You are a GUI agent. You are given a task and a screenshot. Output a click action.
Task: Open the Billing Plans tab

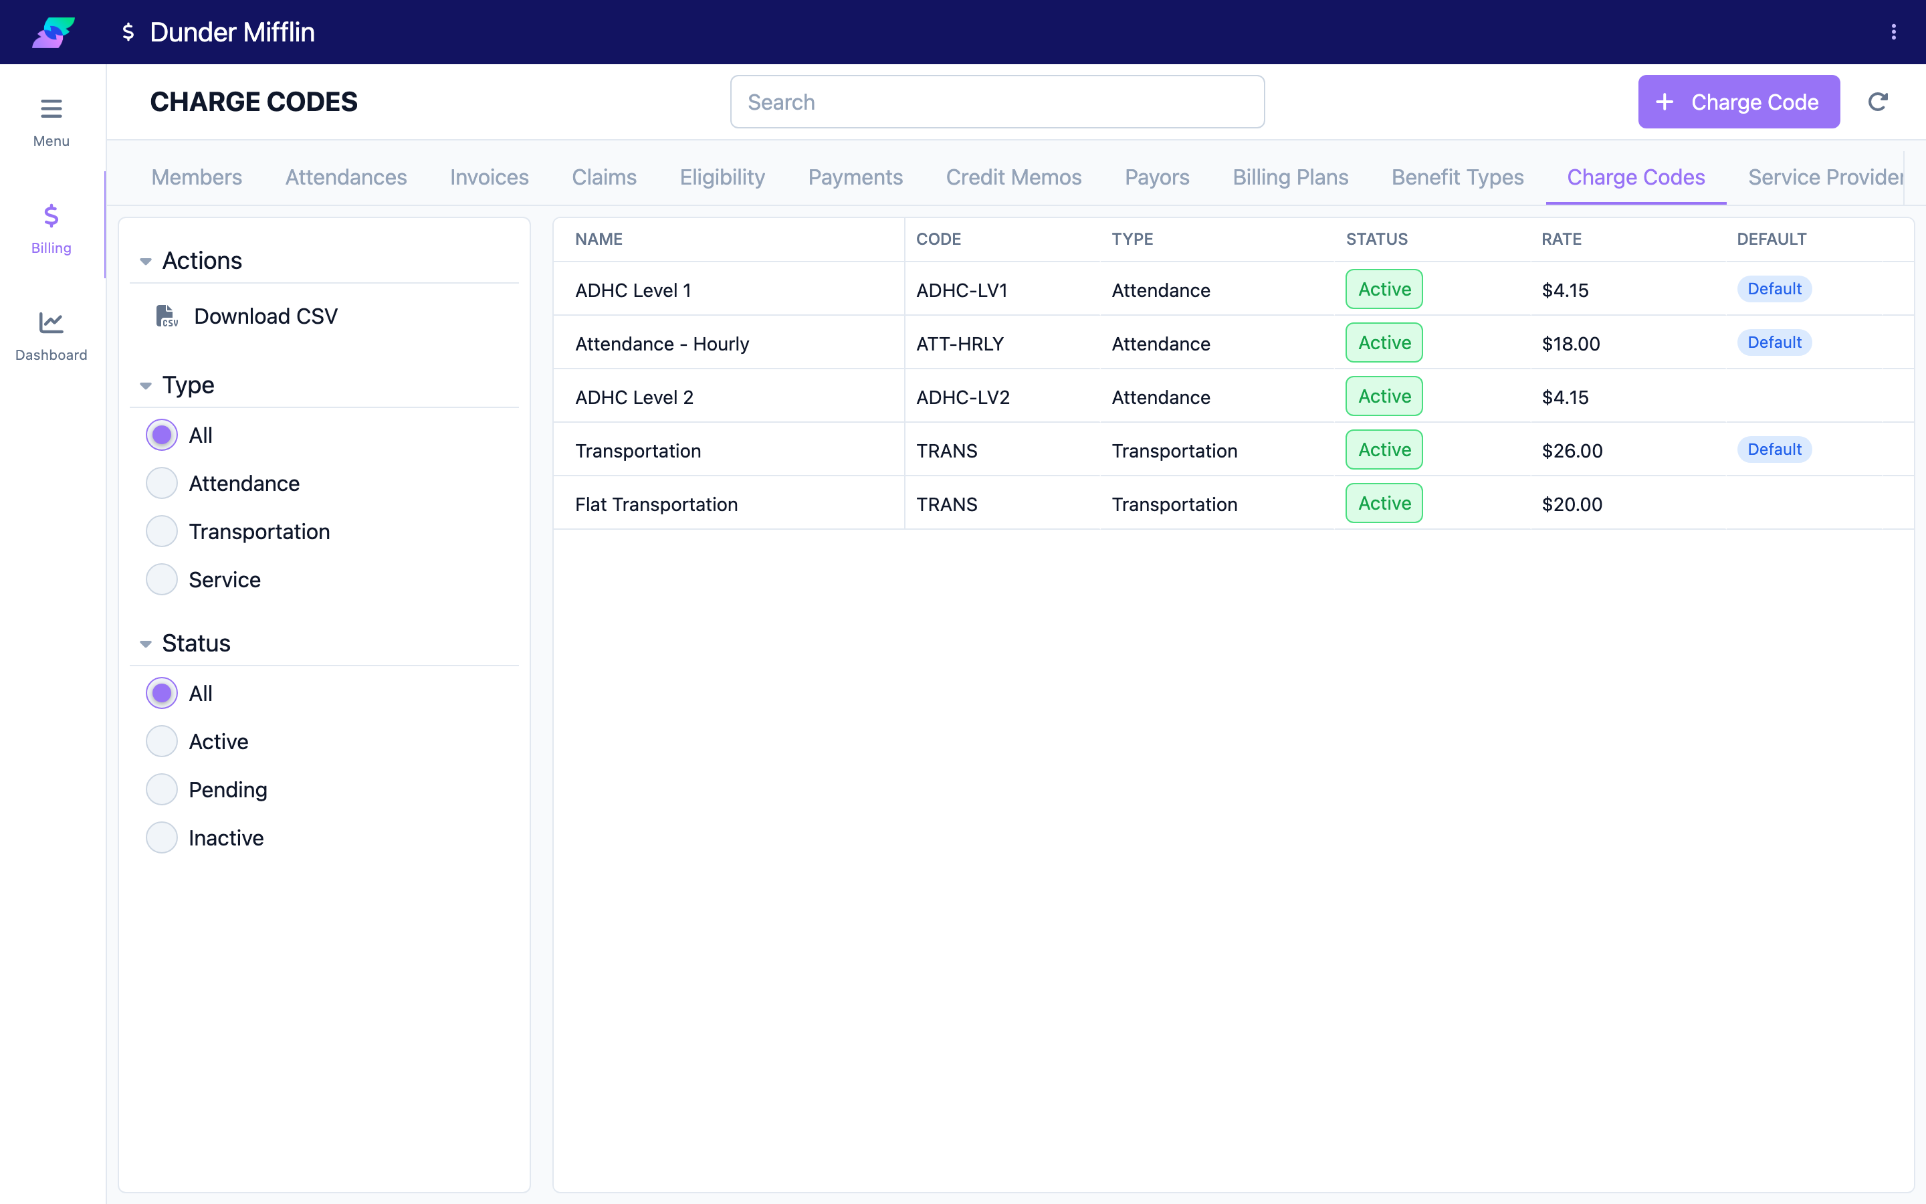(x=1290, y=177)
